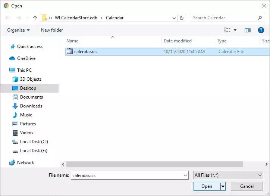Click the Quick access star icon

(x=13, y=46)
